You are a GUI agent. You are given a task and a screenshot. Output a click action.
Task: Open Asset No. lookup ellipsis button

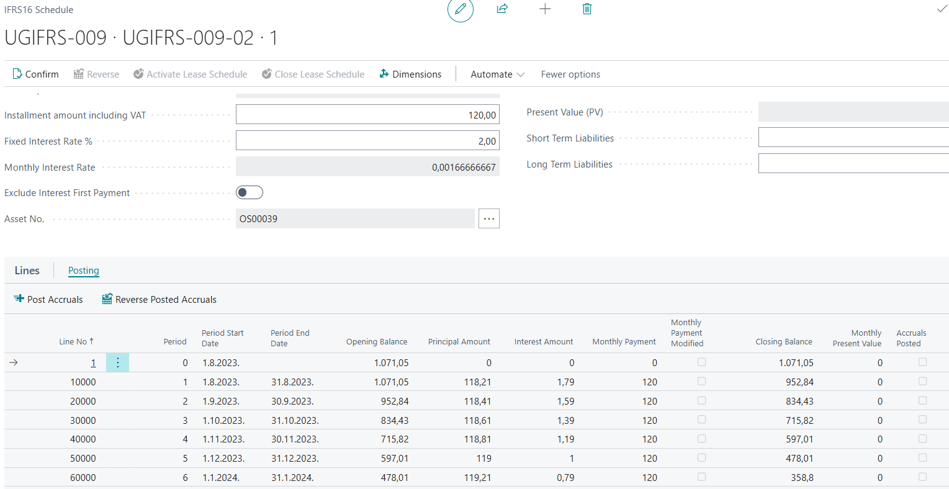point(489,218)
